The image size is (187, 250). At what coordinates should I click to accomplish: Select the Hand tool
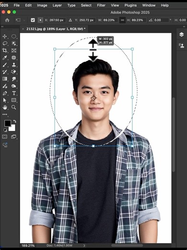[5, 107]
